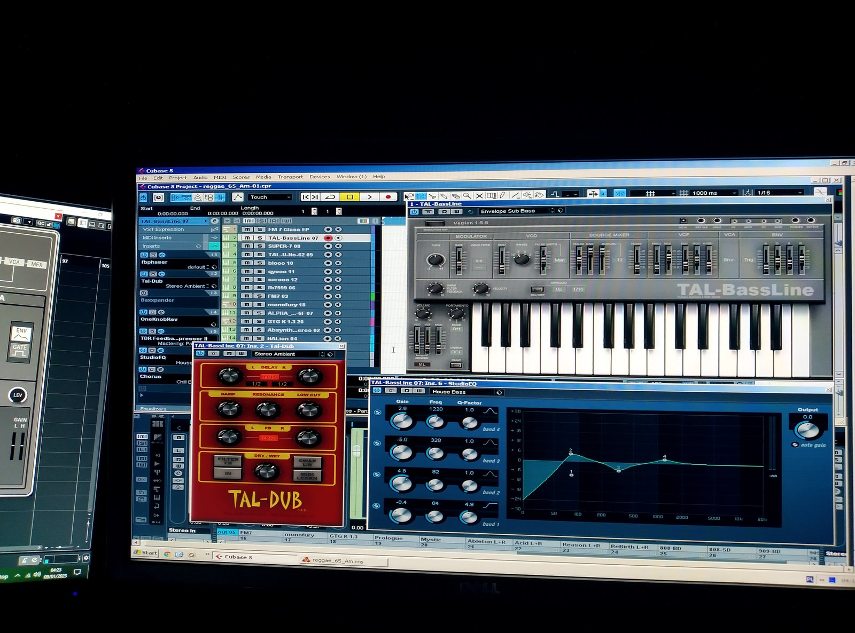Open the TAL-BassLine Envelope Sub Bass preset dropdown

(x=516, y=211)
